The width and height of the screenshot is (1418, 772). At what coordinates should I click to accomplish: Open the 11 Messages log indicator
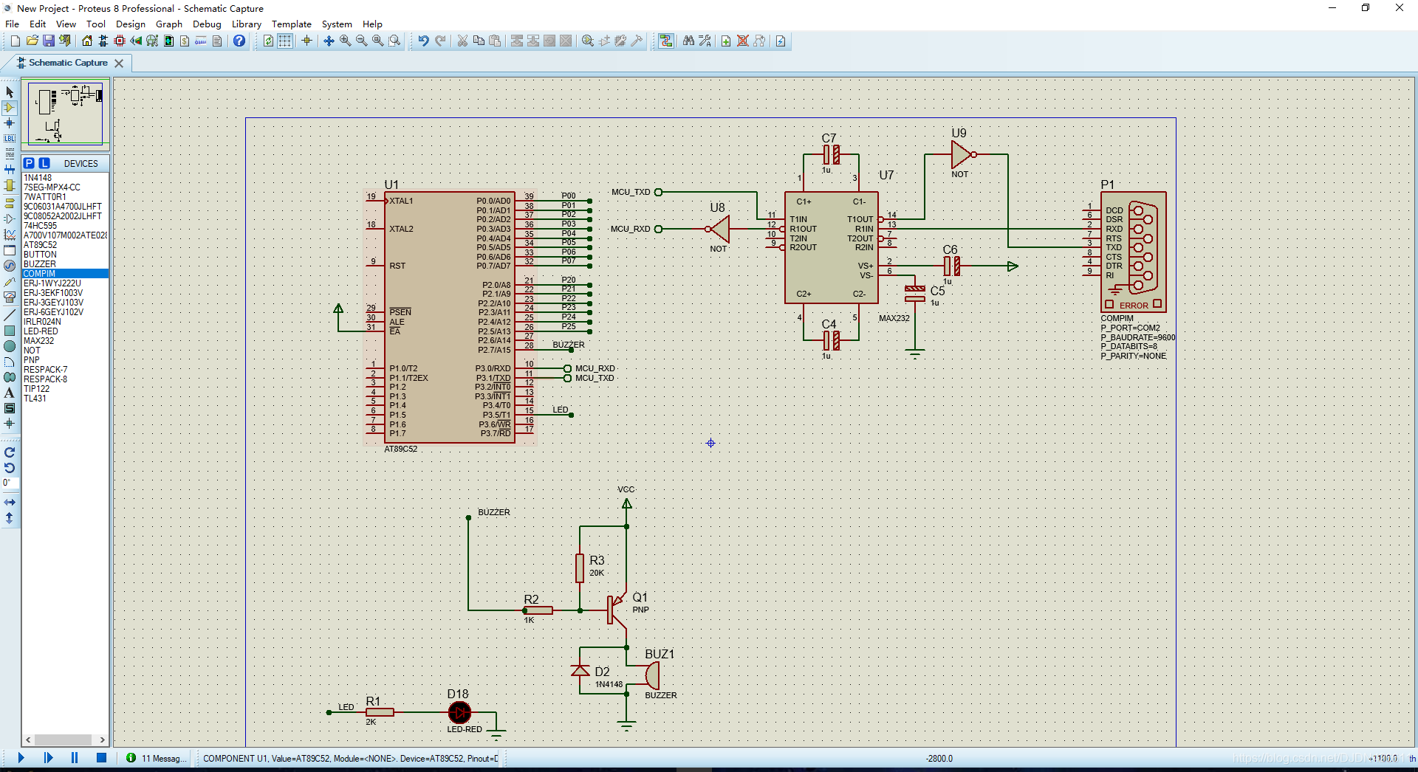click(x=157, y=758)
